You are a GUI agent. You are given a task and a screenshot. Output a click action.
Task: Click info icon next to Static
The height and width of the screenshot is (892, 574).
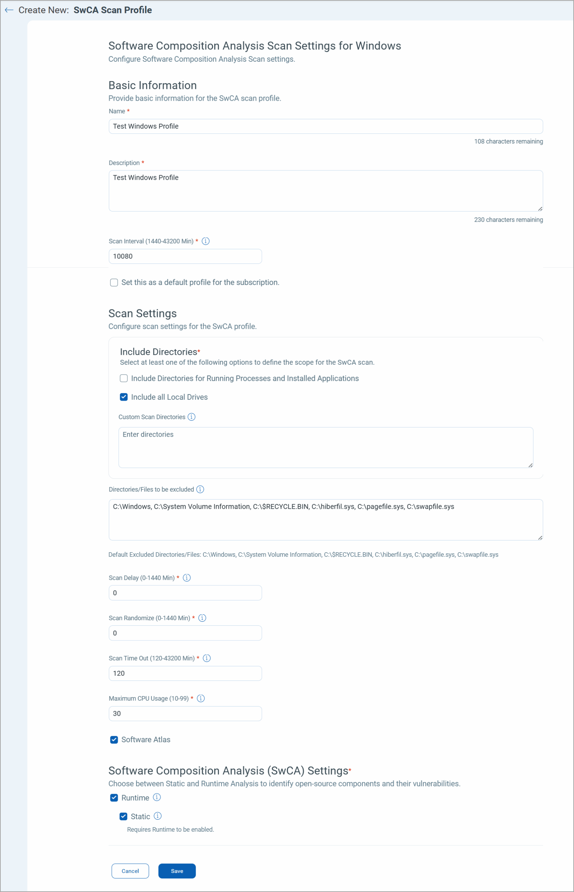pos(158,816)
